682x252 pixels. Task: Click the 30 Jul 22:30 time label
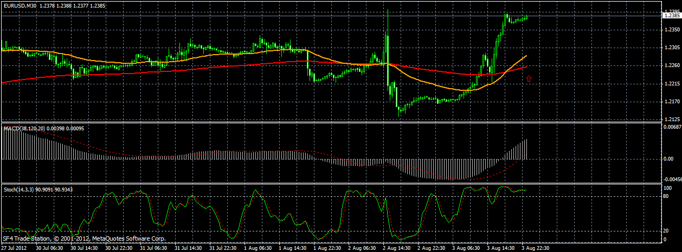pos(118,248)
